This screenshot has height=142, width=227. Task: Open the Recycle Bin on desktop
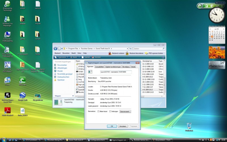coord(189,127)
